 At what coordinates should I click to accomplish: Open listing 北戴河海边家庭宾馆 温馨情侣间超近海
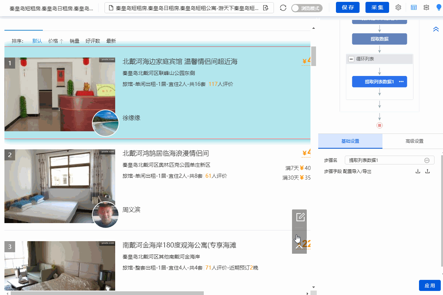tap(180, 62)
